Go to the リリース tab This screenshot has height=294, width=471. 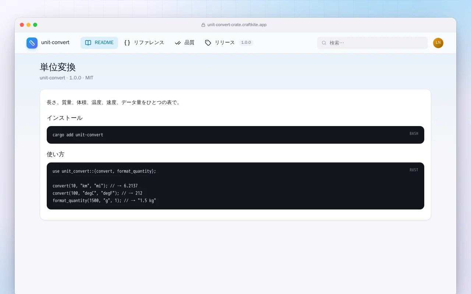[229, 43]
